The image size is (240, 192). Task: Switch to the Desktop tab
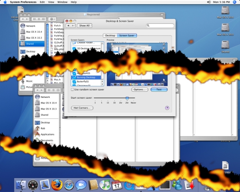click(x=110, y=35)
